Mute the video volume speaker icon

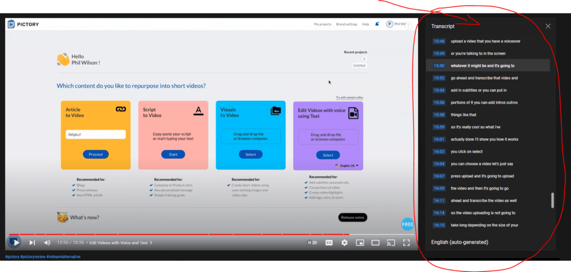pos(47,242)
